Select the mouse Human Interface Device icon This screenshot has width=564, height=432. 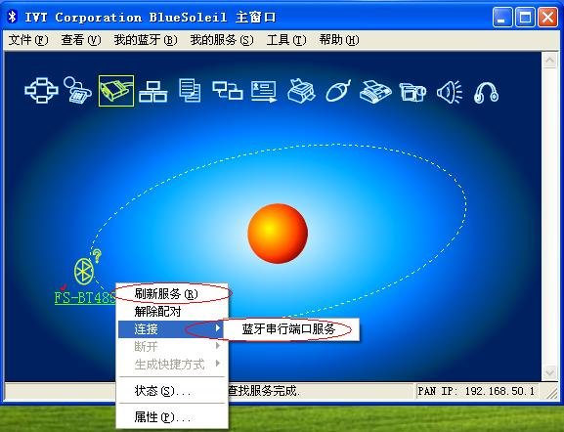338,91
